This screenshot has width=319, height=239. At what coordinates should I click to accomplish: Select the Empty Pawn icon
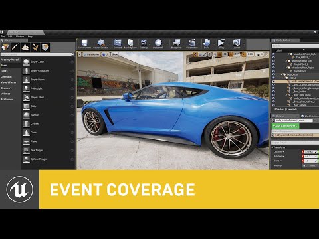[27, 80]
